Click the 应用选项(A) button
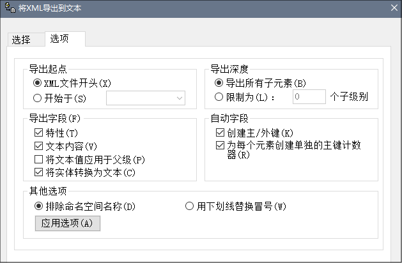 pyautogui.click(x=67, y=223)
